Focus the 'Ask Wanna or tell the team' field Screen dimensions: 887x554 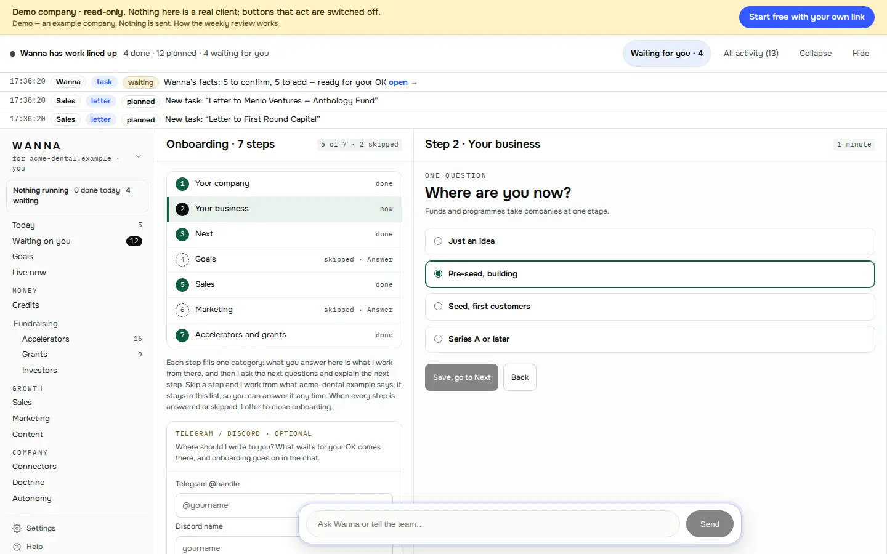493,524
